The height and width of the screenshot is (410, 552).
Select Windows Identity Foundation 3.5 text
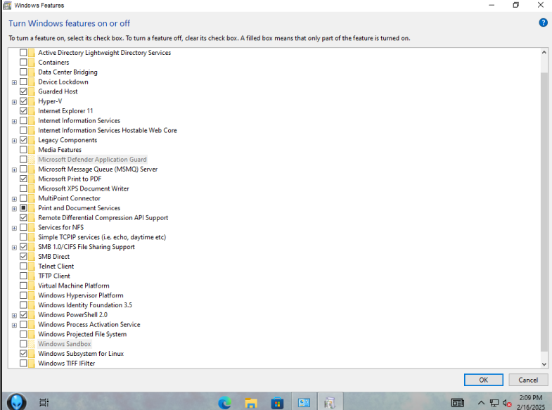[x=85, y=305]
